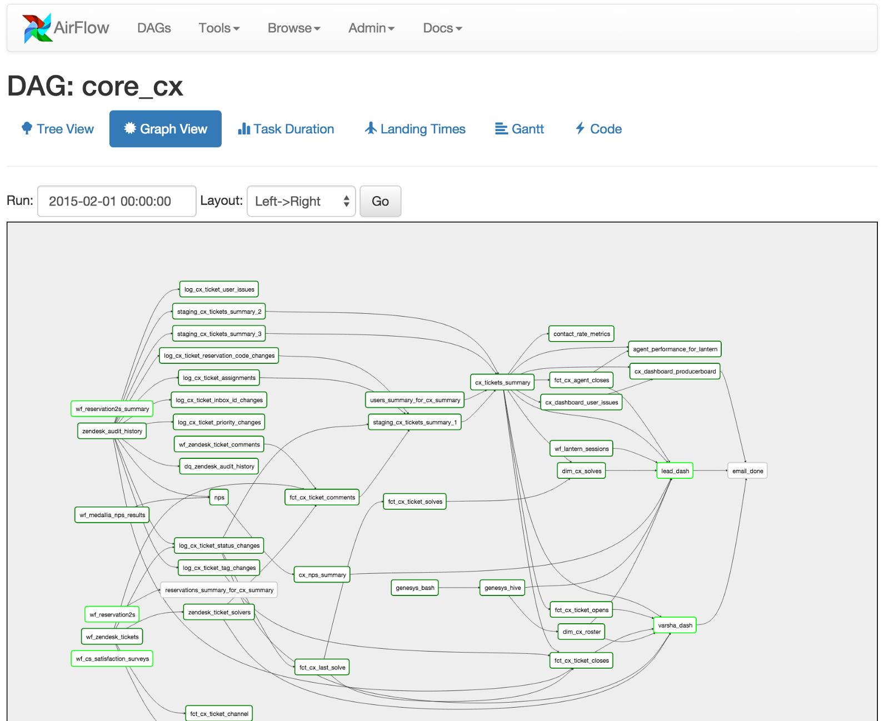This screenshot has width=889, height=721.
Task: Select the airplane icon for Landing Times
Action: tap(371, 128)
